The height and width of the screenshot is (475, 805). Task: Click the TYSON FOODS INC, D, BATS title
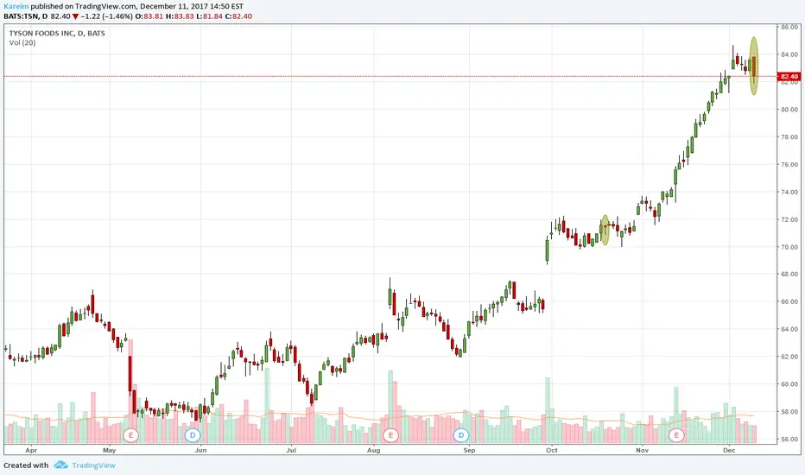tap(57, 33)
